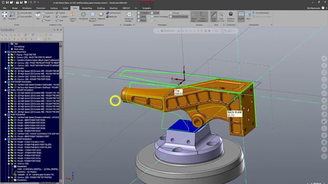Click the save icon in quick access toolbar
The image size is (328, 184).
tap(7, 2)
